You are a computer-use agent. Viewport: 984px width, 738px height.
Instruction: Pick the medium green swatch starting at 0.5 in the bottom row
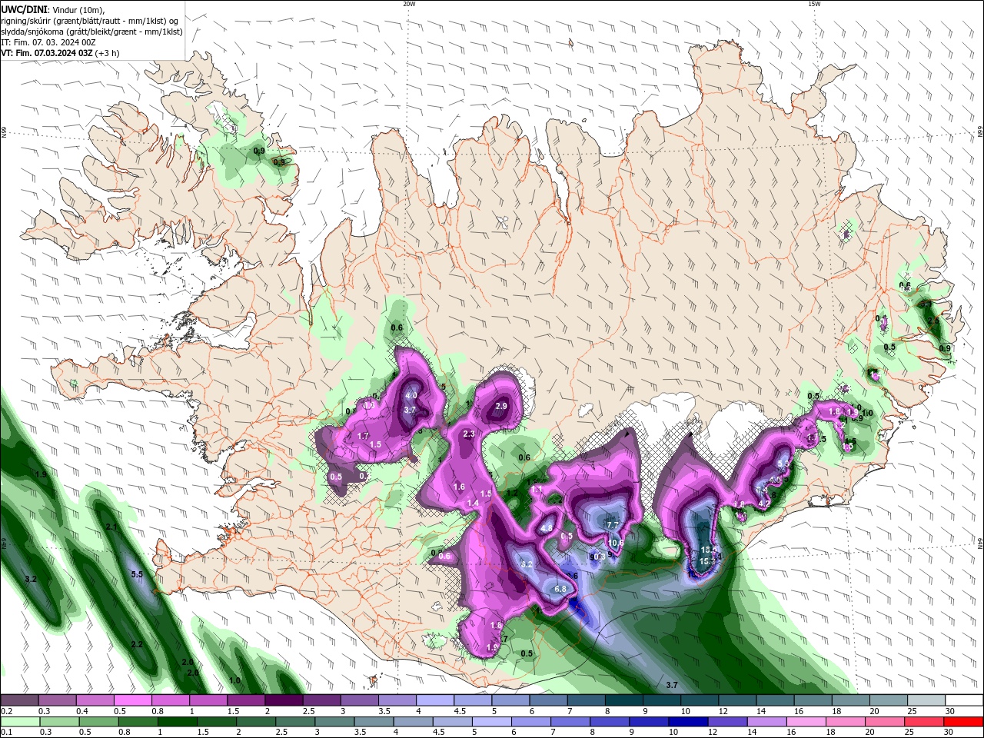pyautogui.click(x=98, y=722)
